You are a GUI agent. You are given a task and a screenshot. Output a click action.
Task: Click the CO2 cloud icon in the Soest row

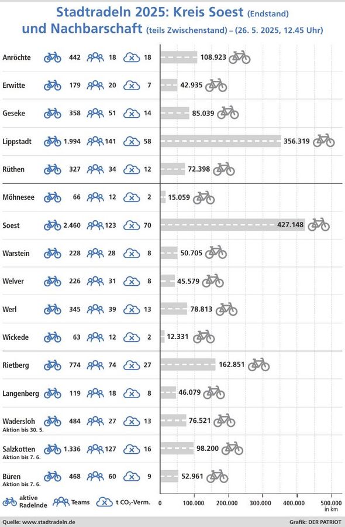click(132, 225)
